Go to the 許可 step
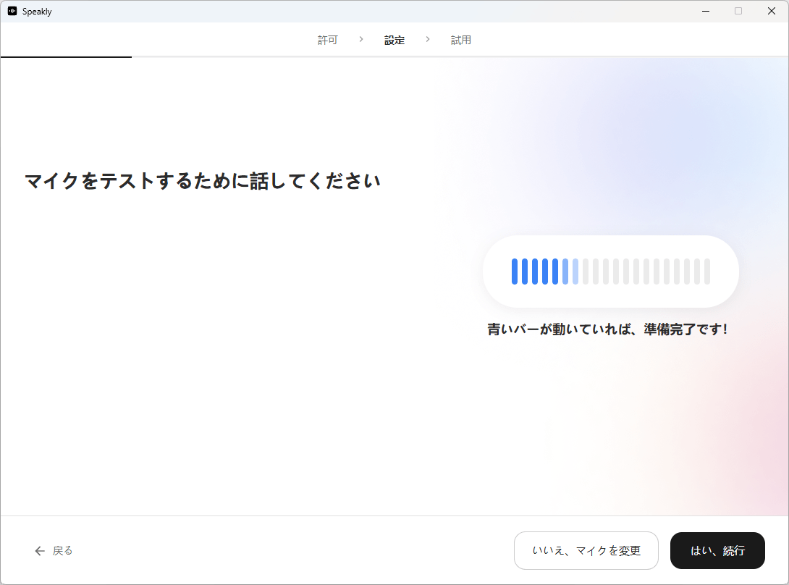This screenshot has height=585, width=789. (x=327, y=41)
